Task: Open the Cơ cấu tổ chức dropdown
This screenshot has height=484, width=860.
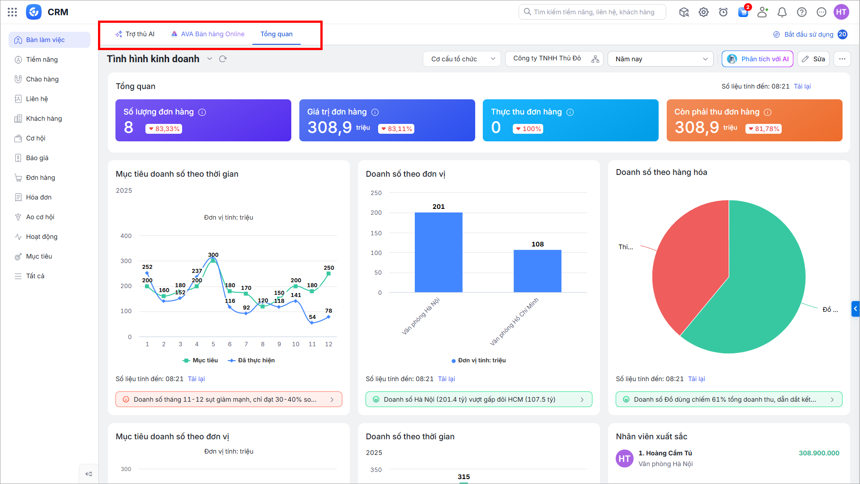Action: [462, 59]
